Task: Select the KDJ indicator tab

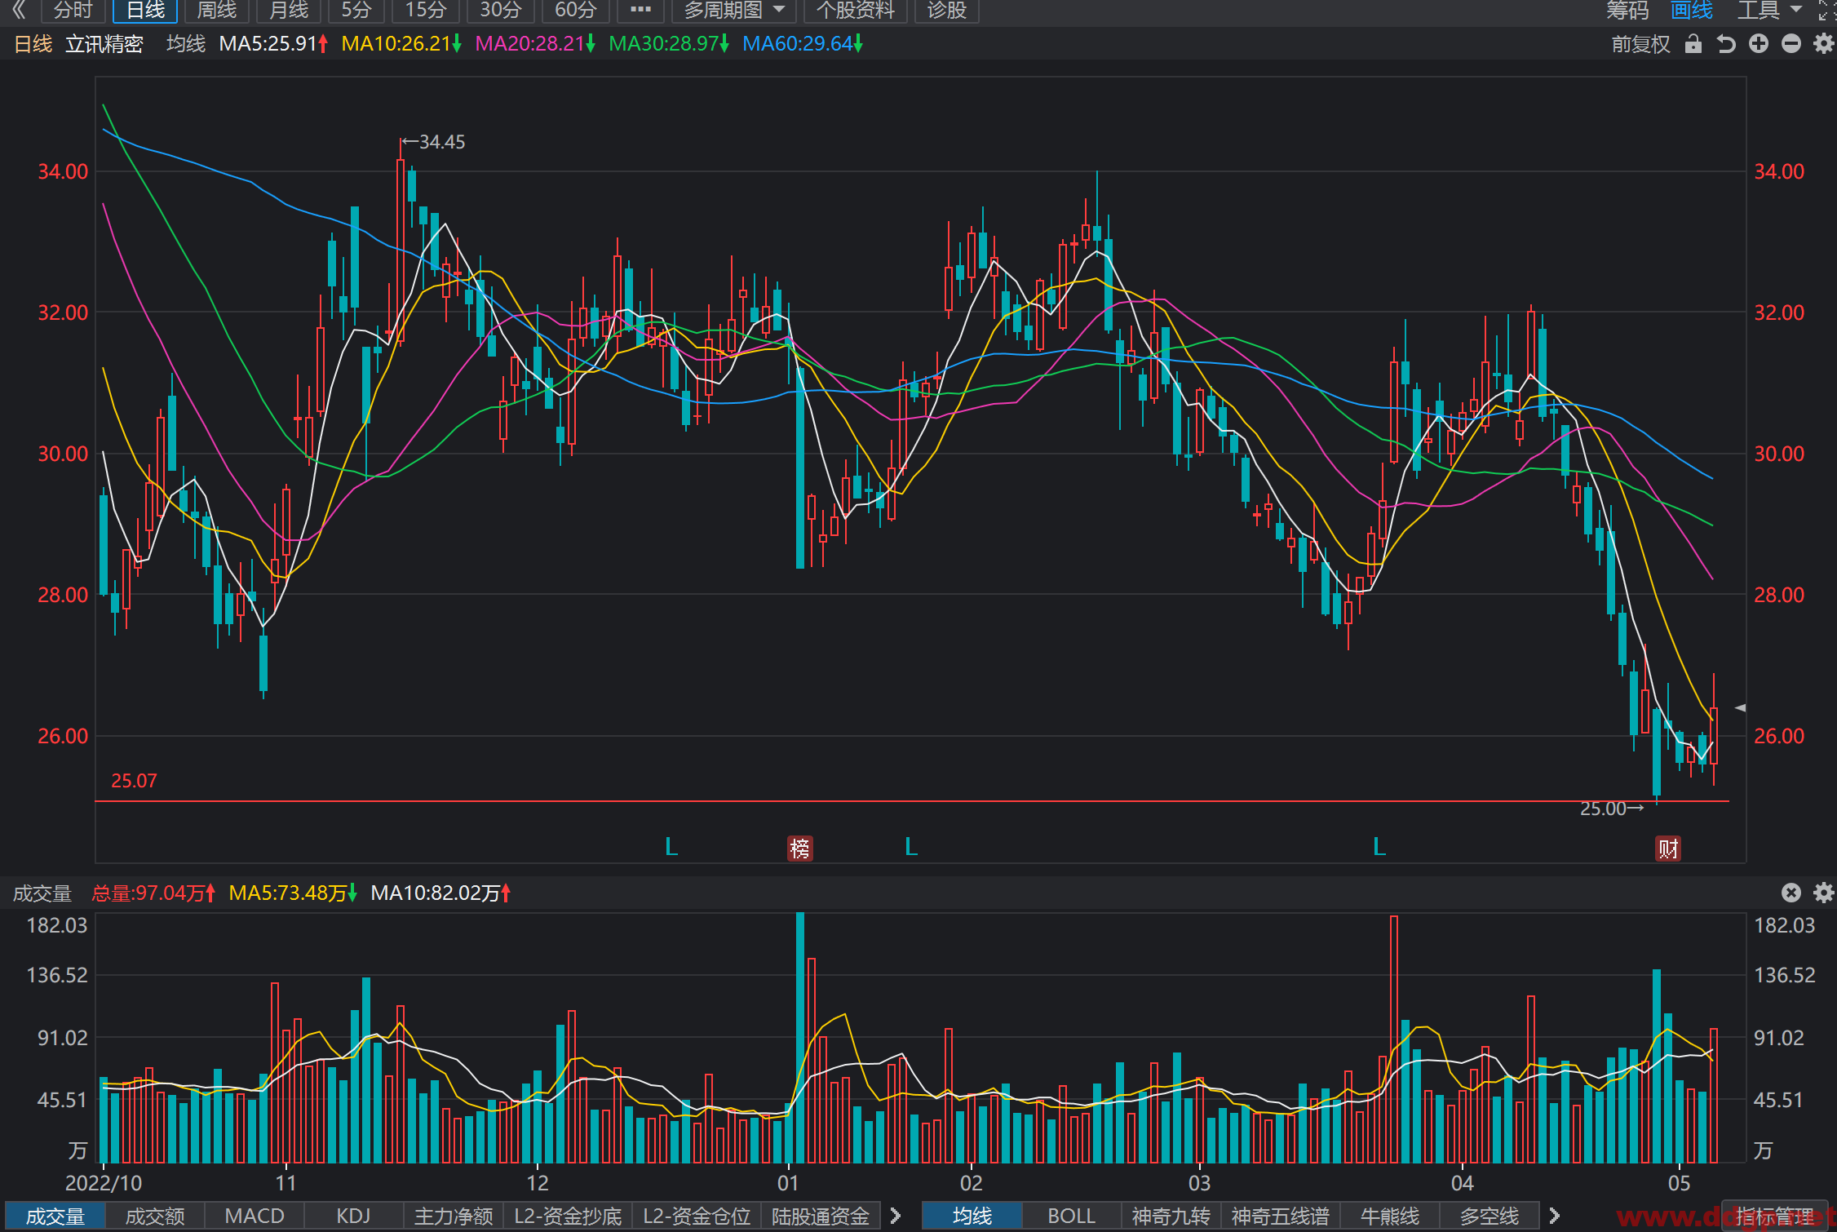Action: 354,1216
